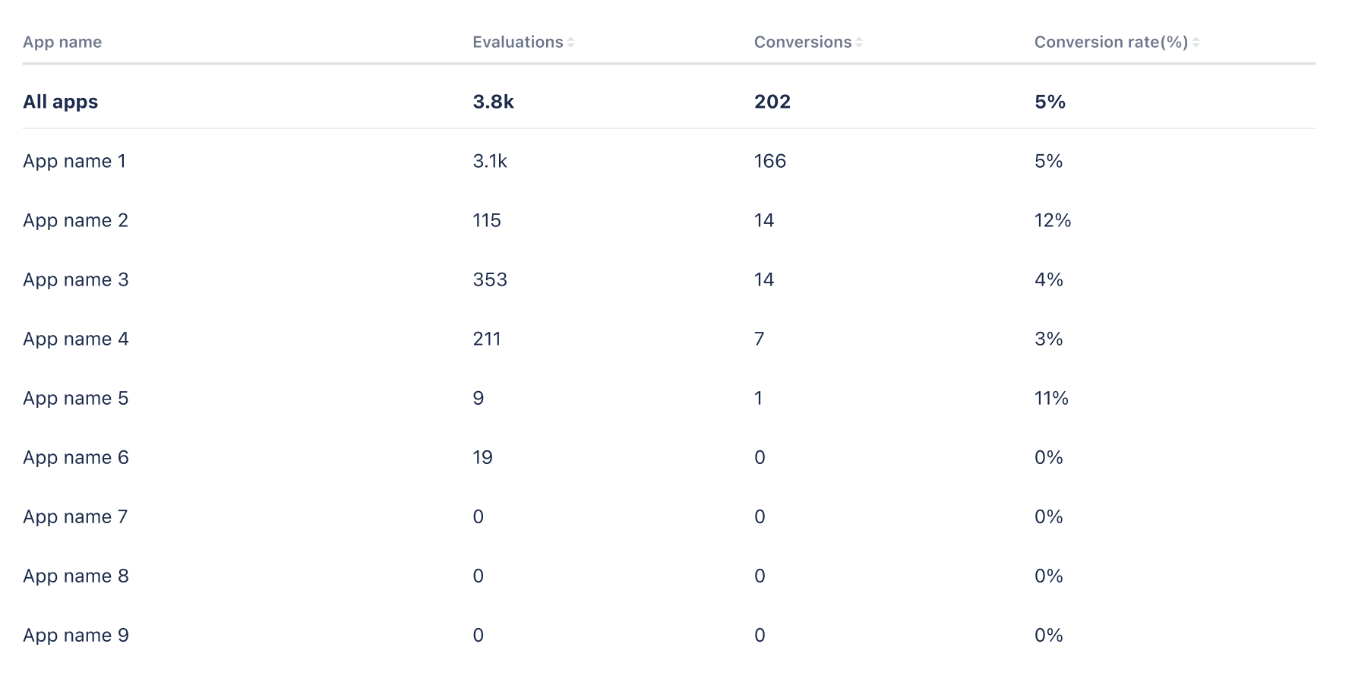The height and width of the screenshot is (685, 1352).
Task: Click the 3.1k evaluations value
Action: [x=490, y=161]
